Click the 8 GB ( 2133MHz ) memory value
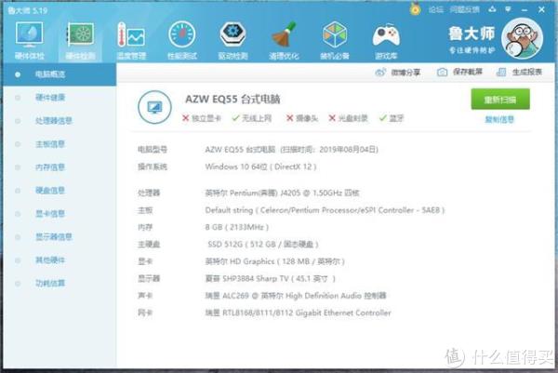 click(x=237, y=227)
